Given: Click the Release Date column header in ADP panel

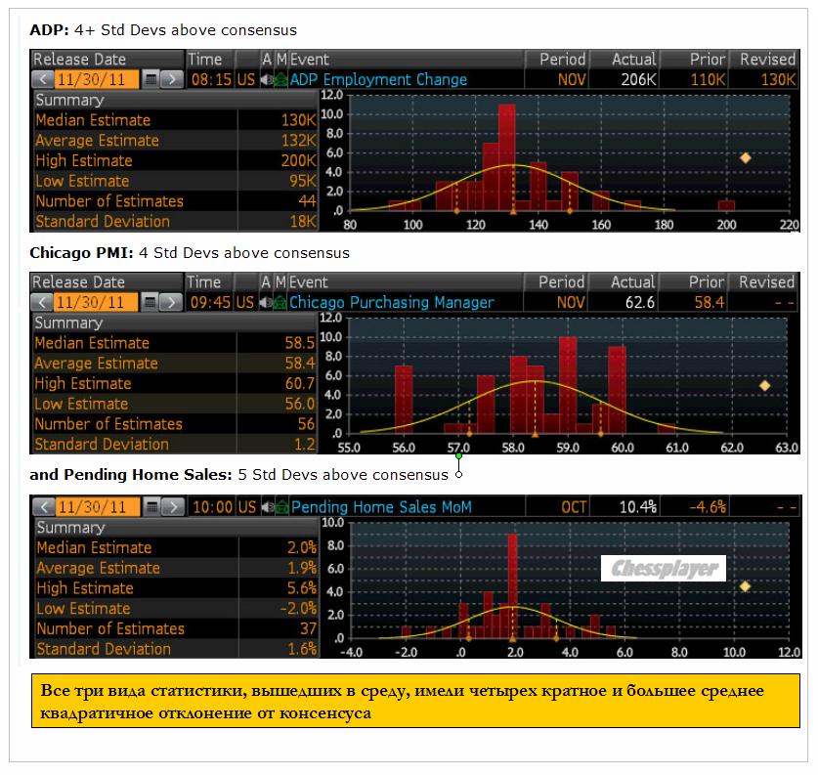Looking at the screenshot, I should (79, 59).
